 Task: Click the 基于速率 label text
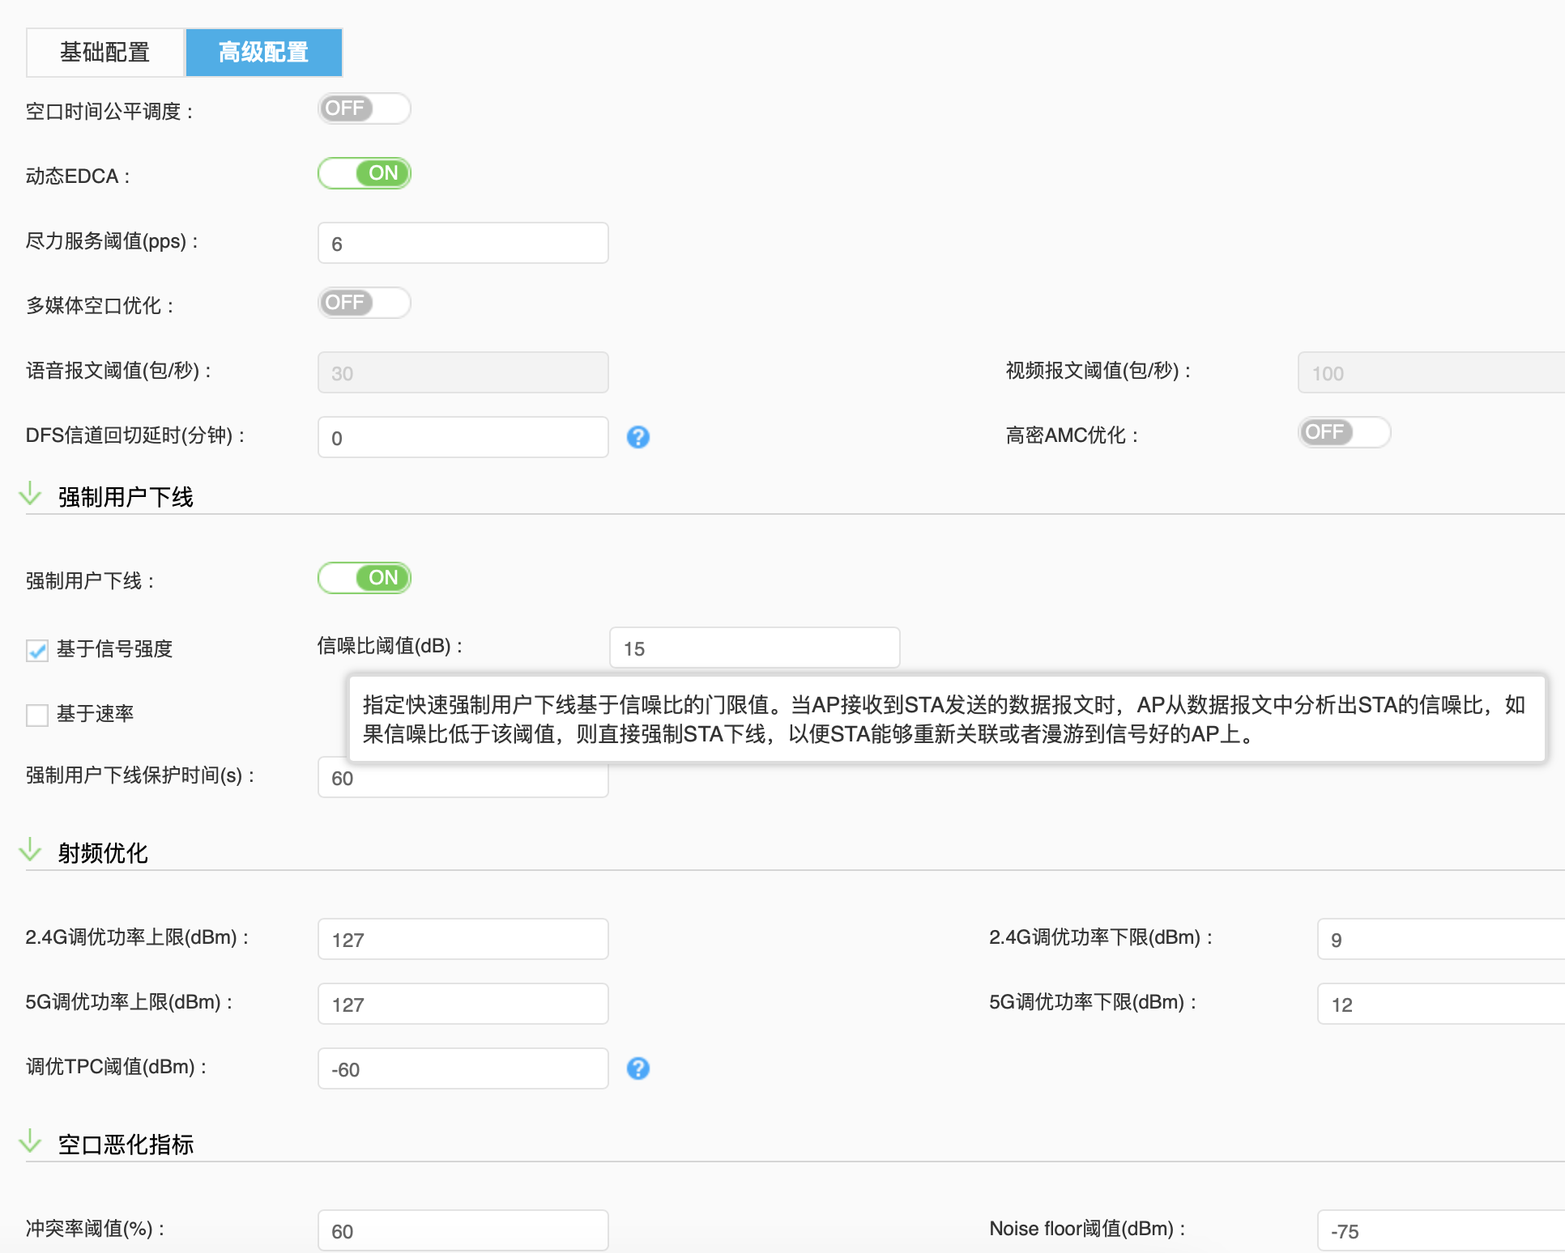pos(95,714)
